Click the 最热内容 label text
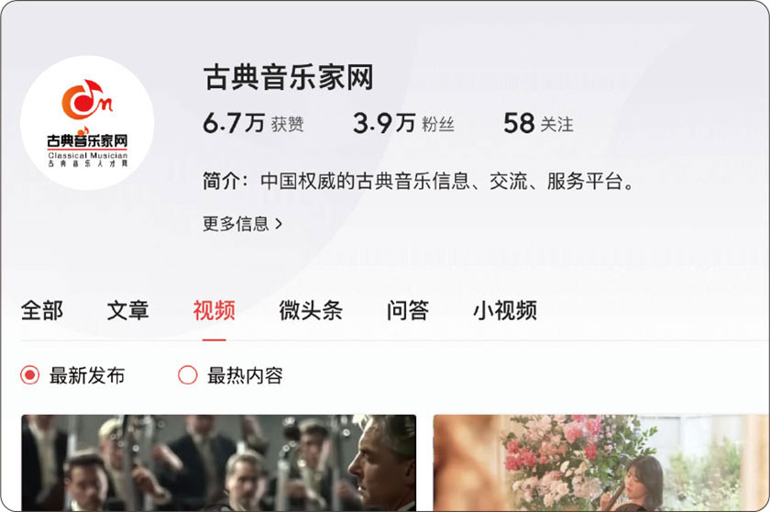 245,375
